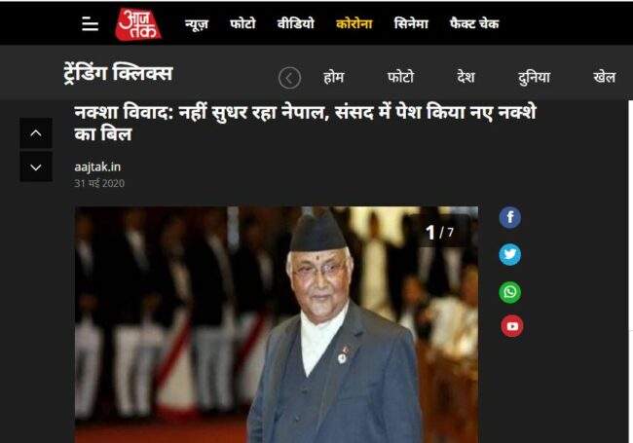633x443 pixels.
Task: Switch to the देश category tab
Action: click(465, 77)
